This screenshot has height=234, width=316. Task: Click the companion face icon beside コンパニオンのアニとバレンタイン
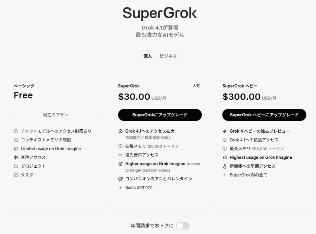[x=121, y=179]
